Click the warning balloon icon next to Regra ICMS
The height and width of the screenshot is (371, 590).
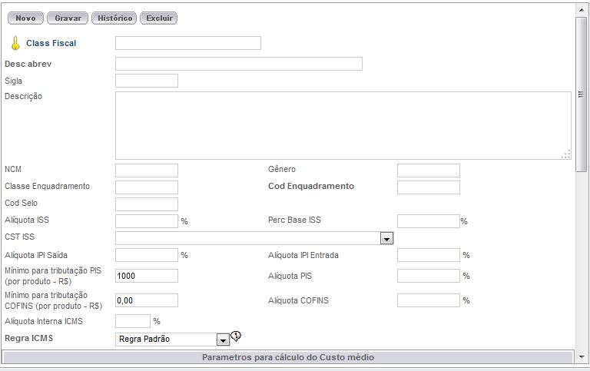[x=236, y=336]
